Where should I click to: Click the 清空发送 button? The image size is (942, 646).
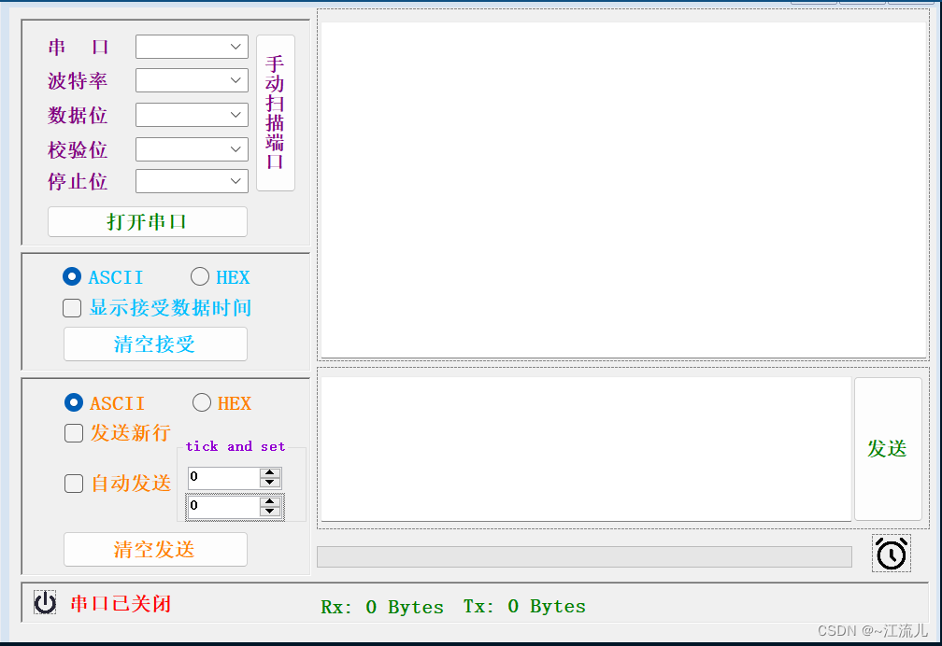[155, 549]
